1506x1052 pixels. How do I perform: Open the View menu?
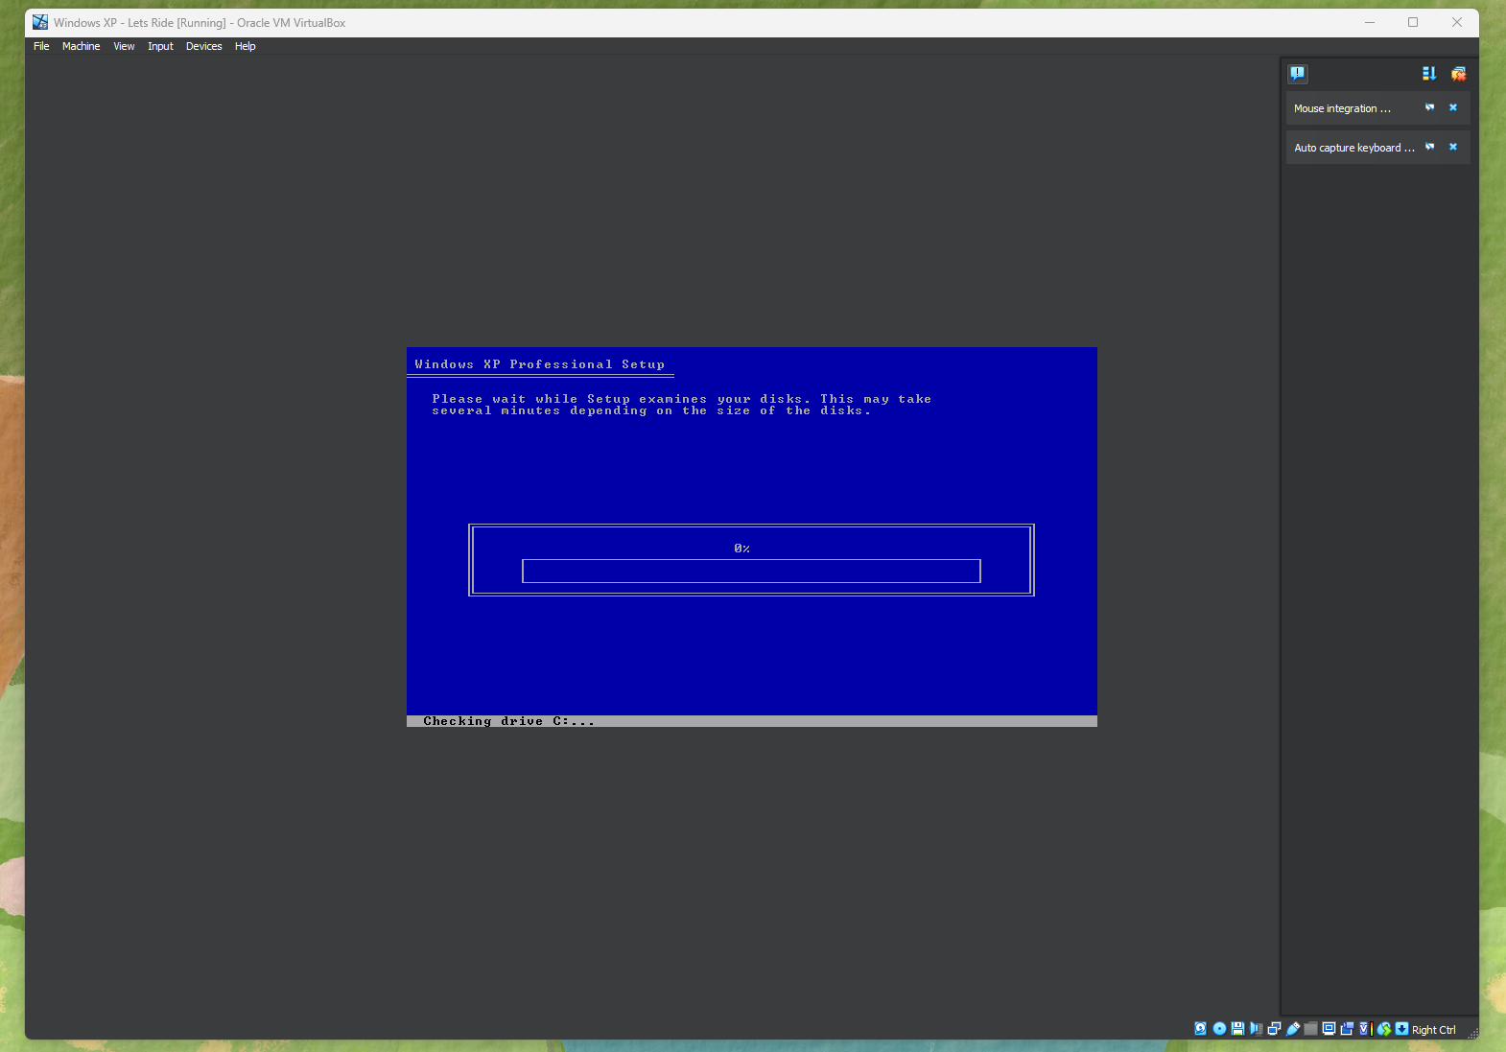(x=124, y=46)
